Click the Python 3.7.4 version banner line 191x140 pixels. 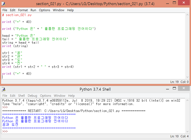[91, 101]
